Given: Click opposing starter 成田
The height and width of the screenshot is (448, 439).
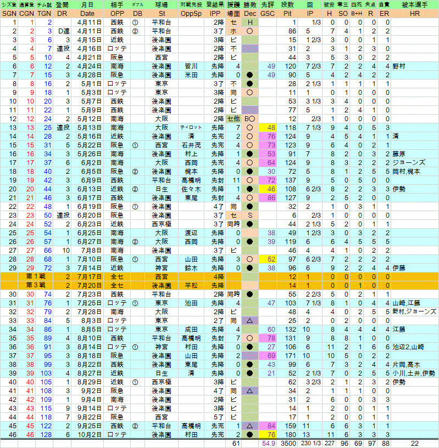Looking at the screenshot, I should [x=191, y=330].
